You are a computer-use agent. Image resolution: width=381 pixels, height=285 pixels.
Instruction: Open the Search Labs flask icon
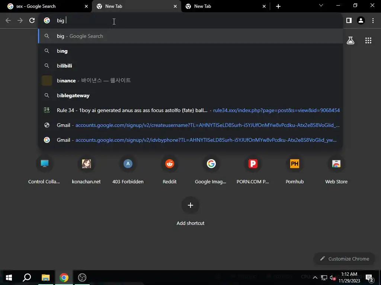tap(350, 40)
